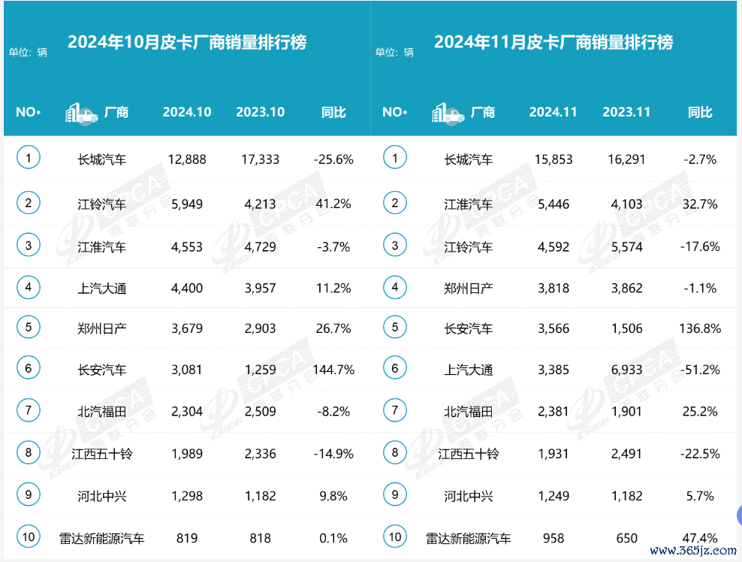This screenshot has height=562, width=742.
Task: Click the percentage -51.2%
Action: click(x=700, y=370)
